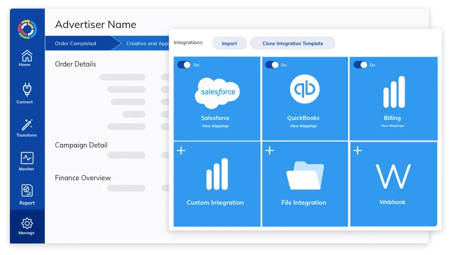The width and height of the screenshot is (452, 255).
Task: Click the File Integration folder icon
Action: pos(305,176)
